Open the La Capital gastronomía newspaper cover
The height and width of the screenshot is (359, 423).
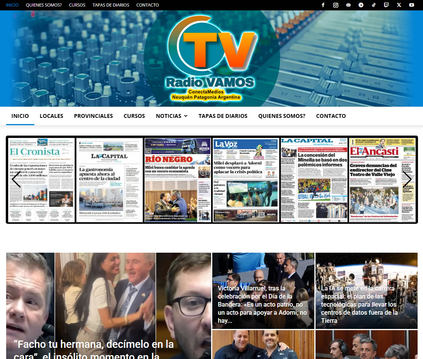coord(109,180)
